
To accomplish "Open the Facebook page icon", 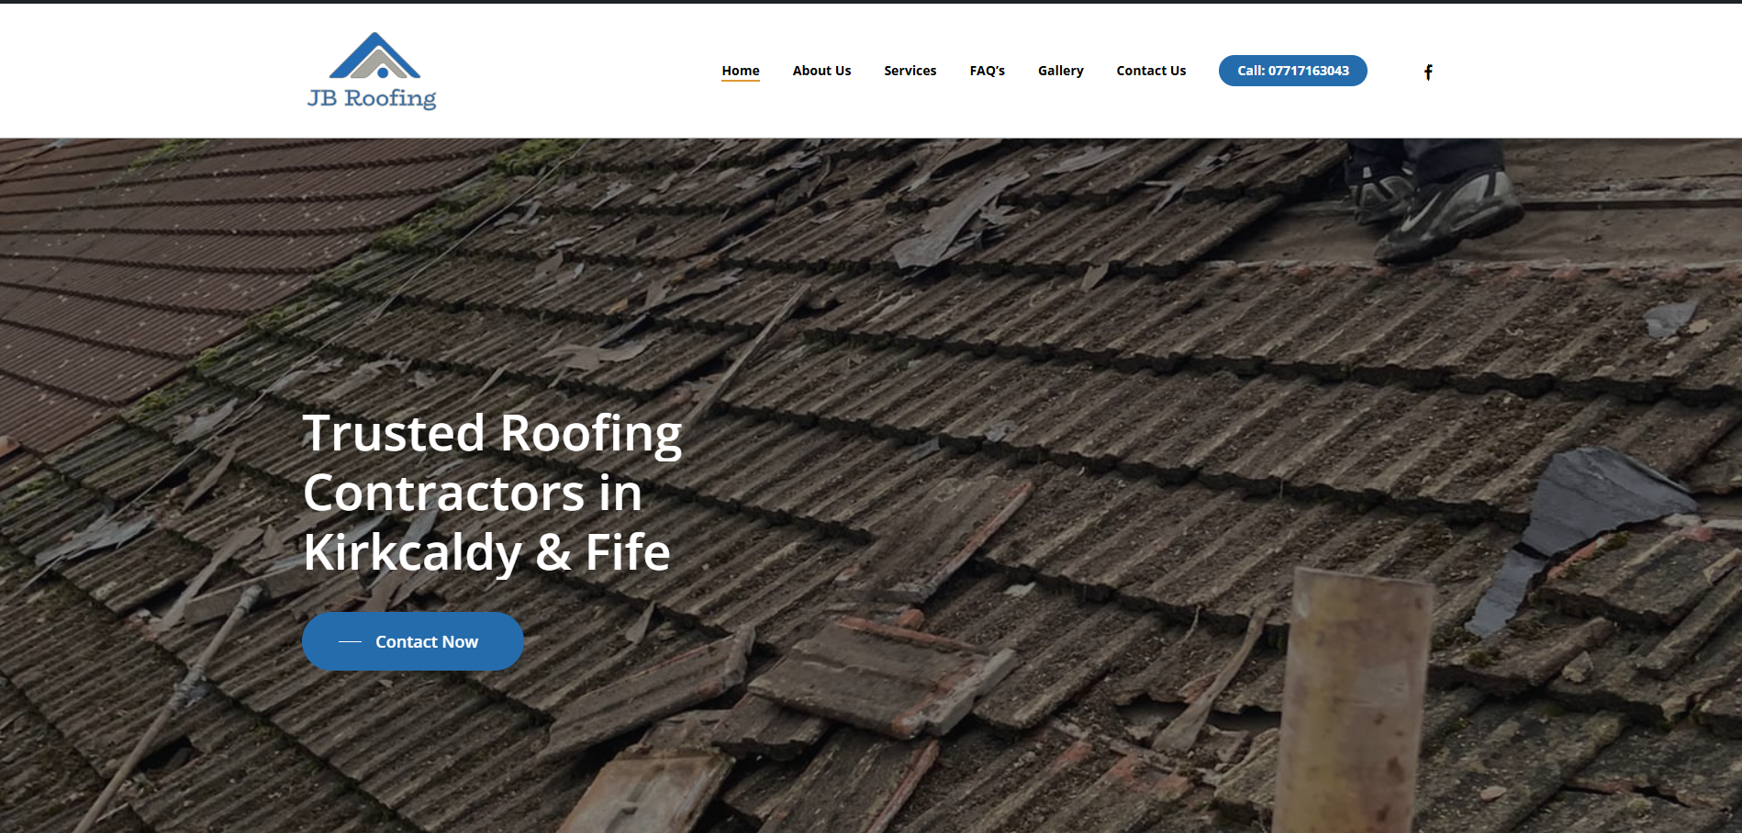I will pyautogui.click(x=1428, y=72).
